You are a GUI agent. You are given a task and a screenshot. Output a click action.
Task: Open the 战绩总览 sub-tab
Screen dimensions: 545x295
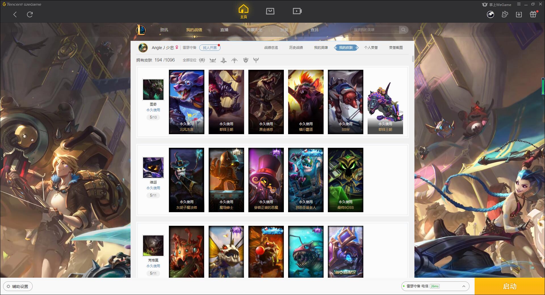pyautogui.click(x=271, y=48)
